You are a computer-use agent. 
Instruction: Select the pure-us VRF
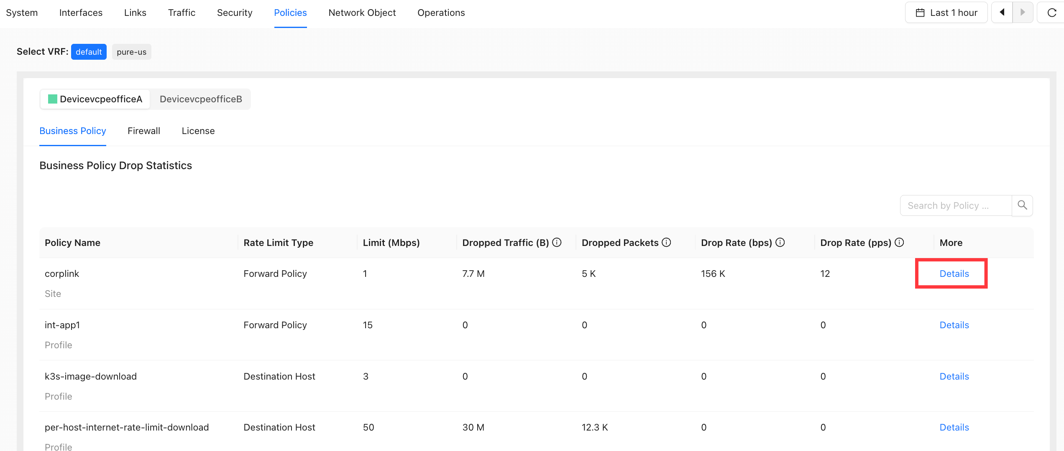tap(132, 52)
